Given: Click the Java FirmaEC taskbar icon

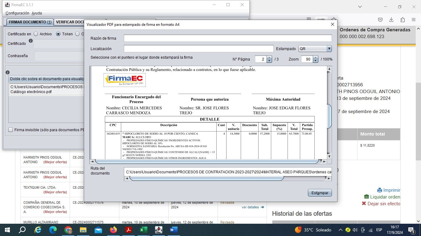Looking at the screenshot, I should pos(158,230).
